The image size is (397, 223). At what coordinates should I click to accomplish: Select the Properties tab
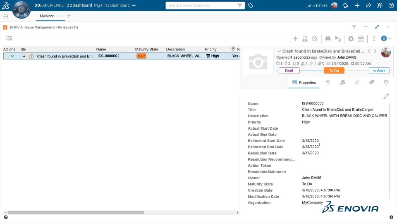[x=304, y=83]
